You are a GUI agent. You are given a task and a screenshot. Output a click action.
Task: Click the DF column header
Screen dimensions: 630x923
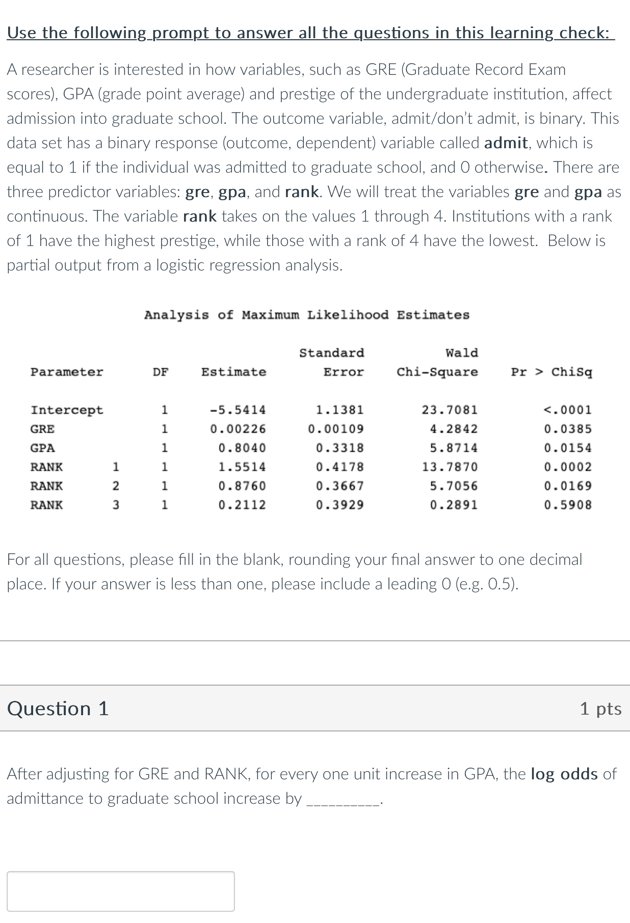click(160, 372)
